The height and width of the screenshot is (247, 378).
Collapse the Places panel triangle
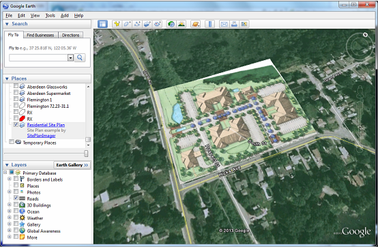[7, 78]
